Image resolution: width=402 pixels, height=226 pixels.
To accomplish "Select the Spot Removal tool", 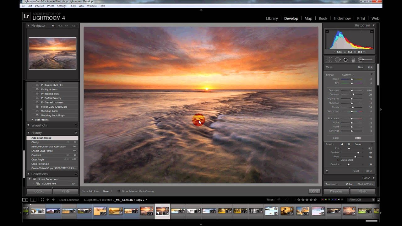I will tap(338, 60).
